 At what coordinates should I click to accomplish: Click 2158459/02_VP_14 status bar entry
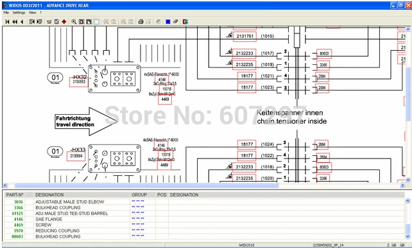coord(328,245)
